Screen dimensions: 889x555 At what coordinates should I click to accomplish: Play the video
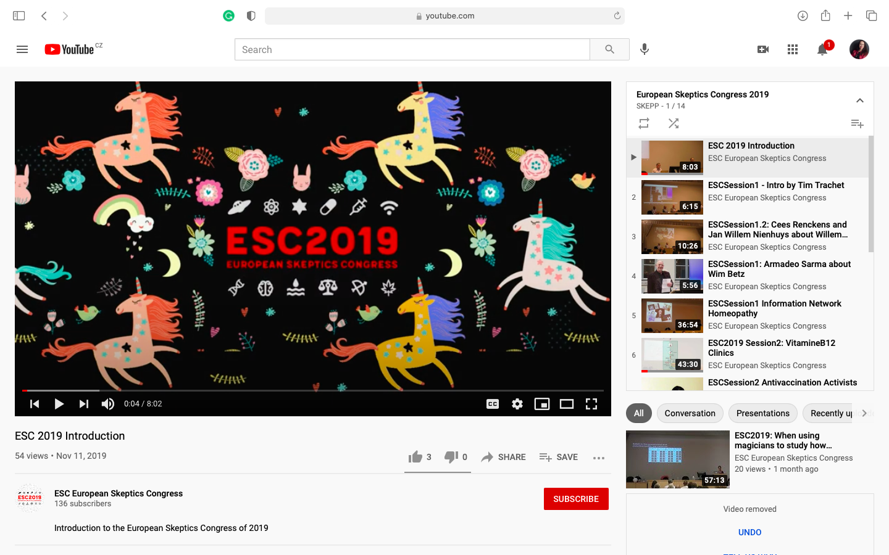coord(59,404)
